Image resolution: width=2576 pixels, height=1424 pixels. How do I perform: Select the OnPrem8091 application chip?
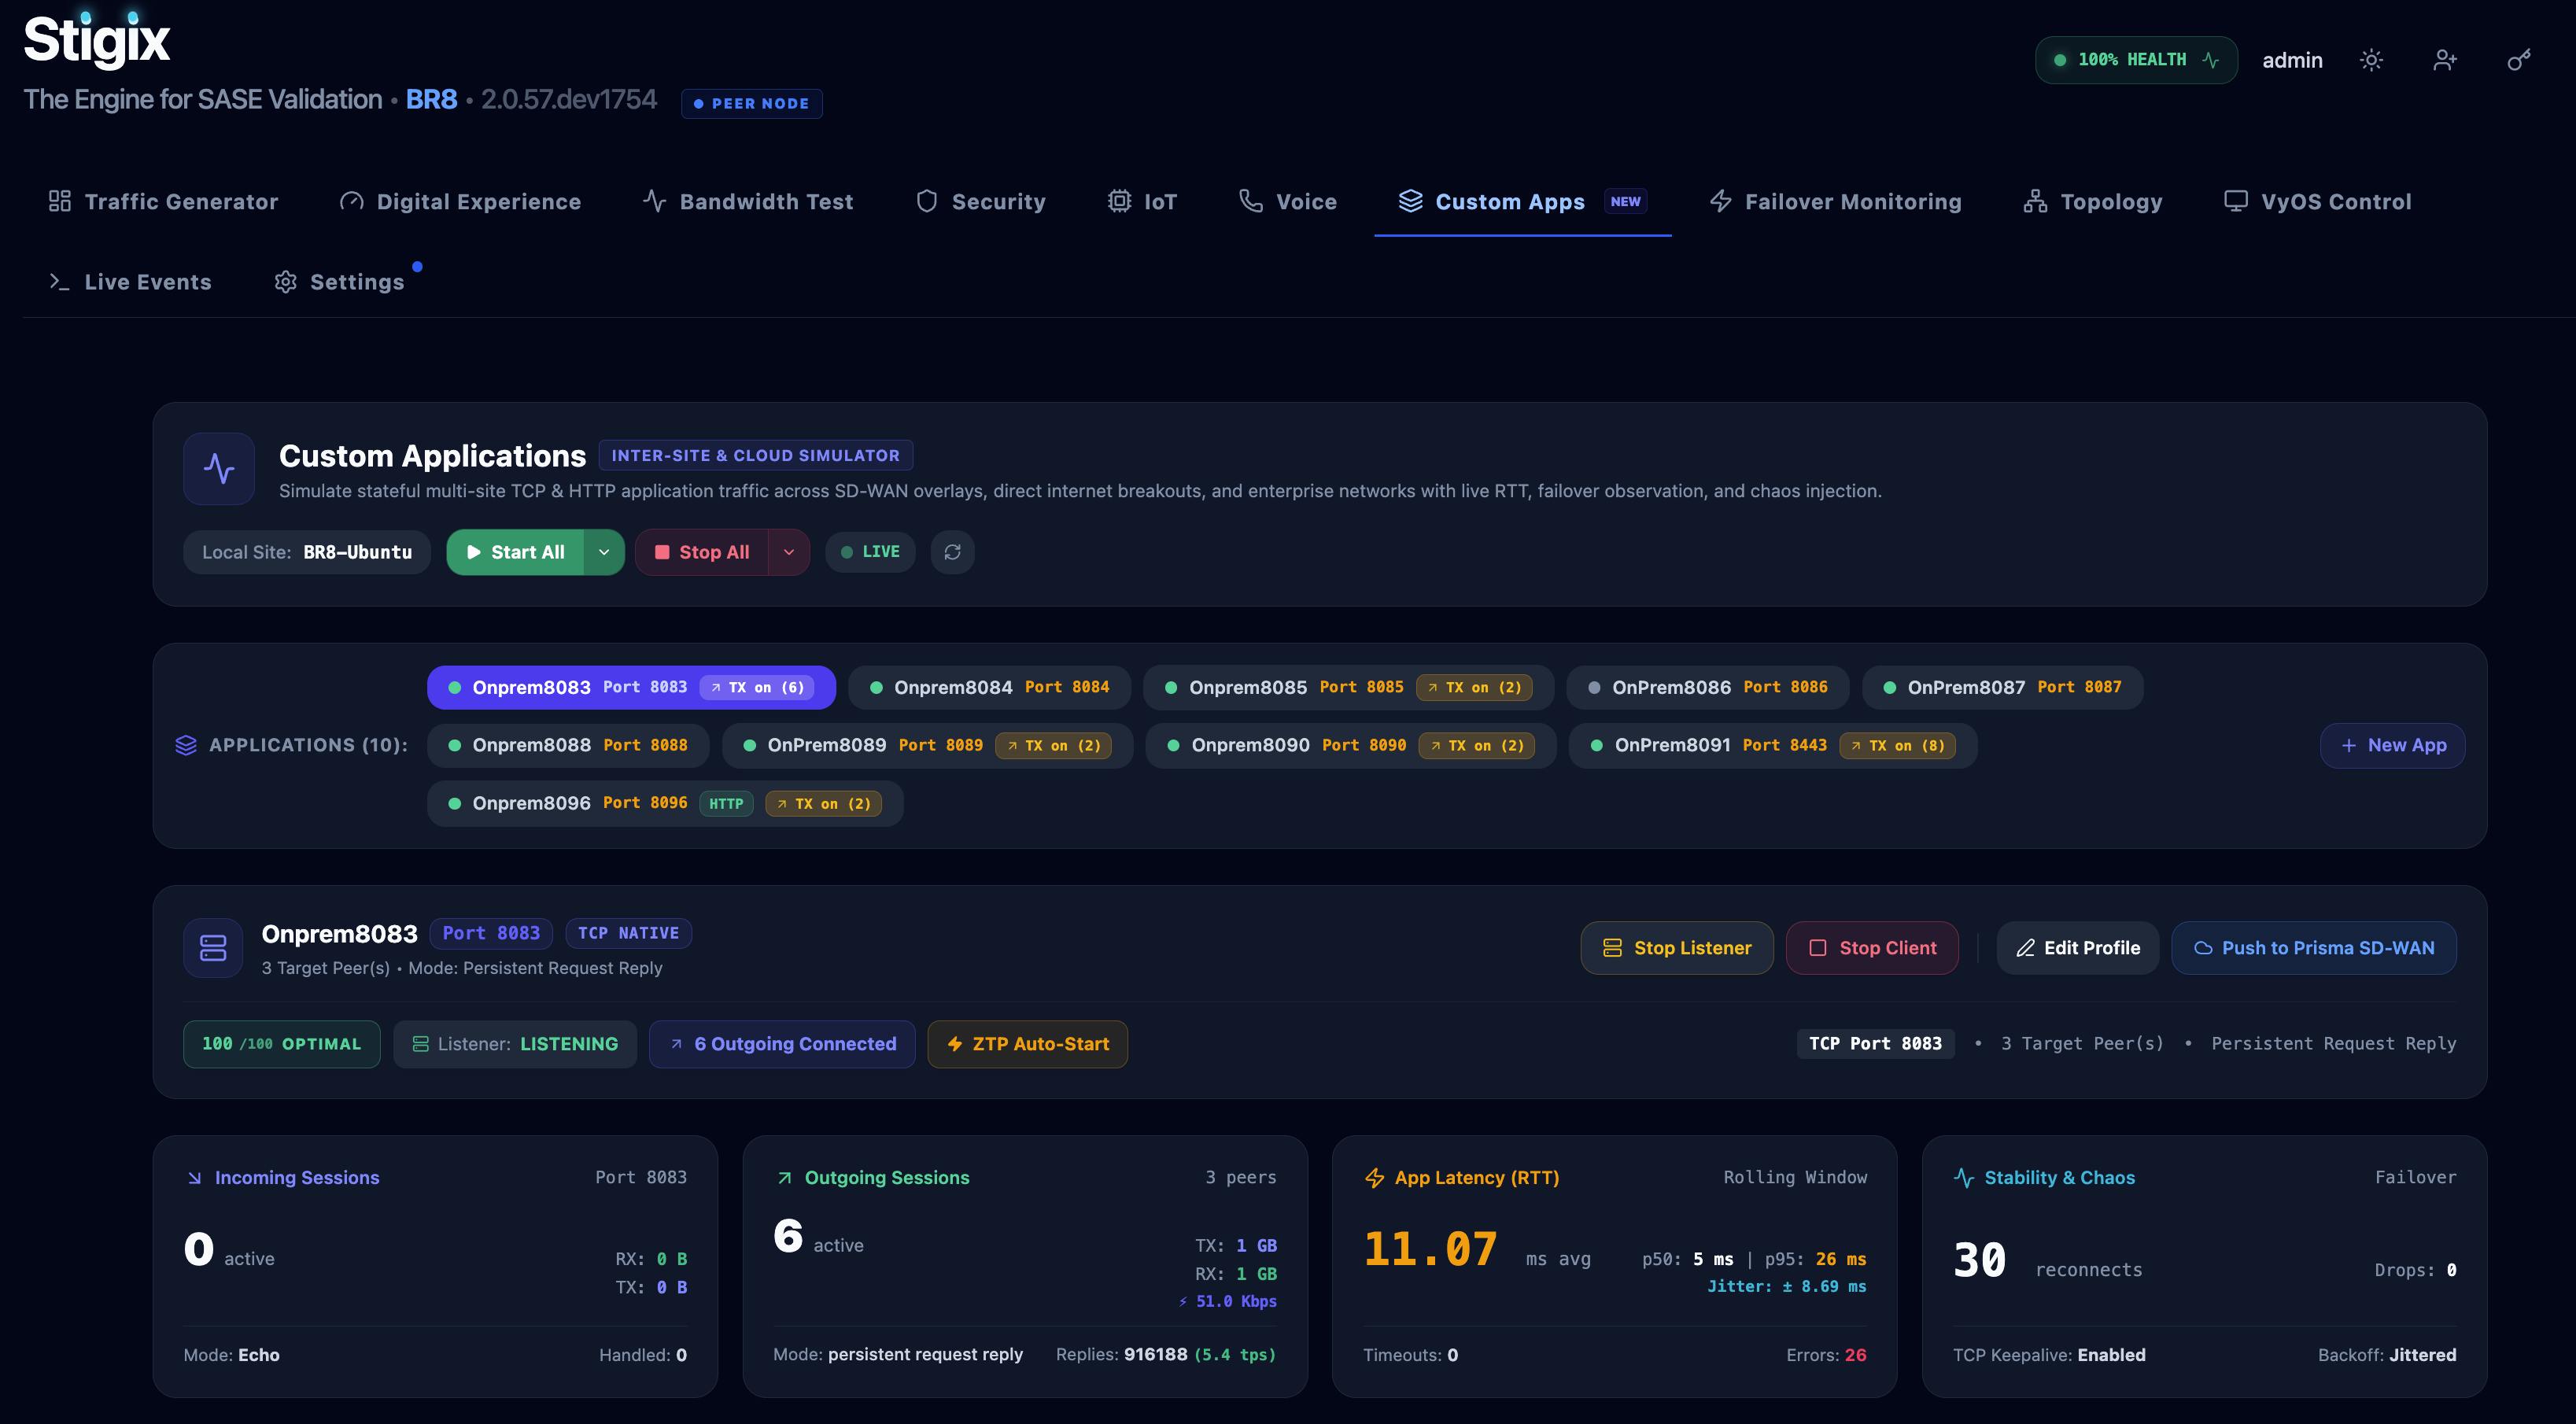pos(1773,745)
